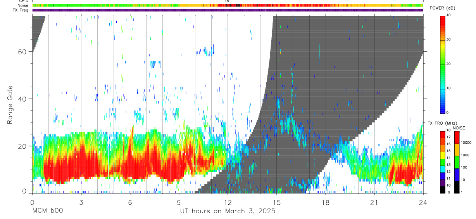Click the '40' tick on POWER colorbar
The image size is (476, 219).
coord(449,15)
